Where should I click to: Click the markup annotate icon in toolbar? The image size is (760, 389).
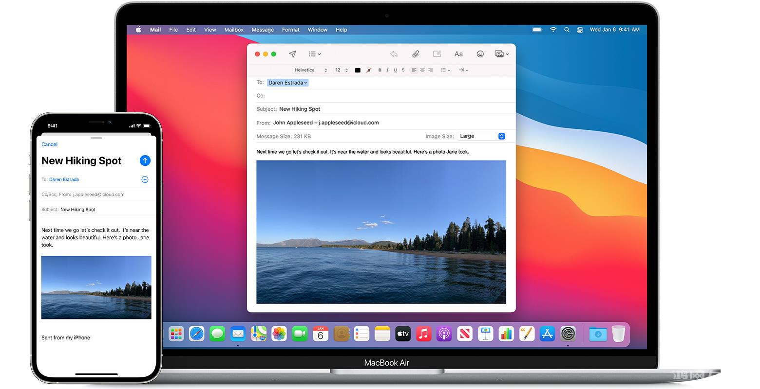click(437, 54)
